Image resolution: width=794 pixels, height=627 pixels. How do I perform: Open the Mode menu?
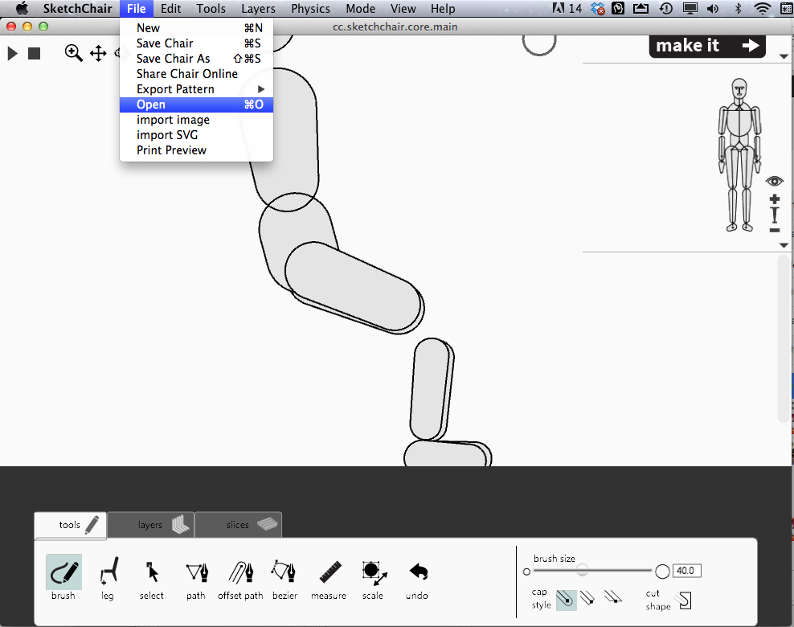click(361, 9)
